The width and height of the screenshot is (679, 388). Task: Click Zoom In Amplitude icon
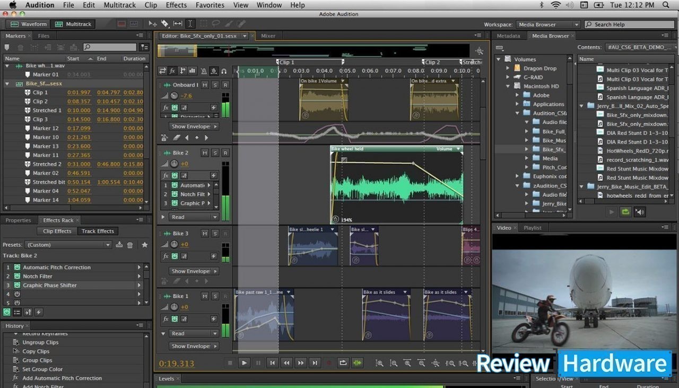pos(379,363)
